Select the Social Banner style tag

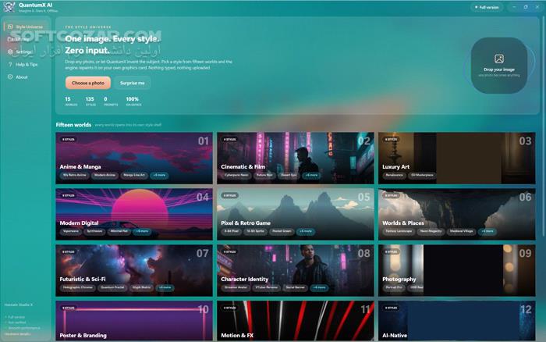tap(296, 287)
